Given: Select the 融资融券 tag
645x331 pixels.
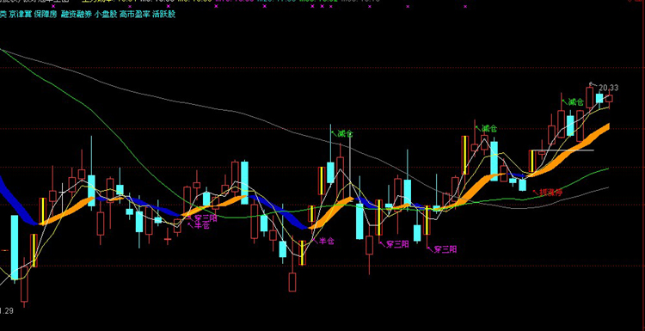Looking at the screenshot, I should tap(76, 15).
